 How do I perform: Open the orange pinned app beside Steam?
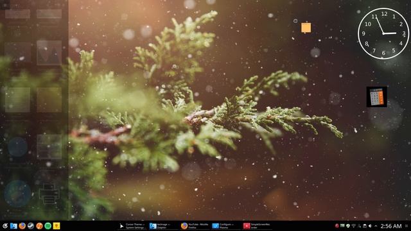coord(39,226)
